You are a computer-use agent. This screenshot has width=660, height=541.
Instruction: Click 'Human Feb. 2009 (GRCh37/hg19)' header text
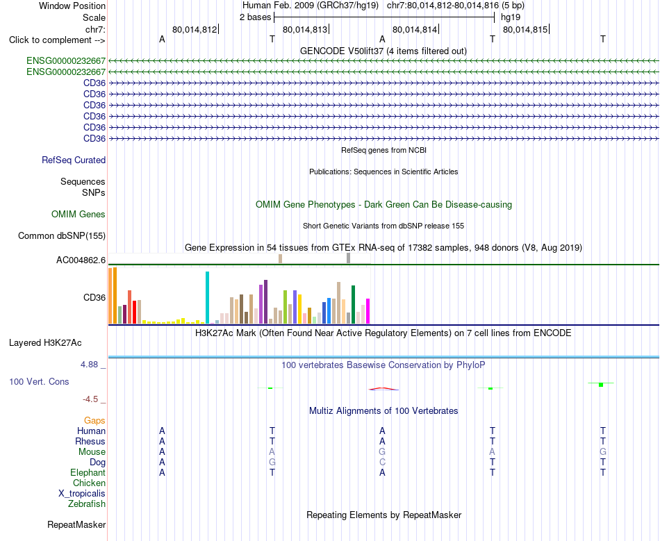click(311, 6)
